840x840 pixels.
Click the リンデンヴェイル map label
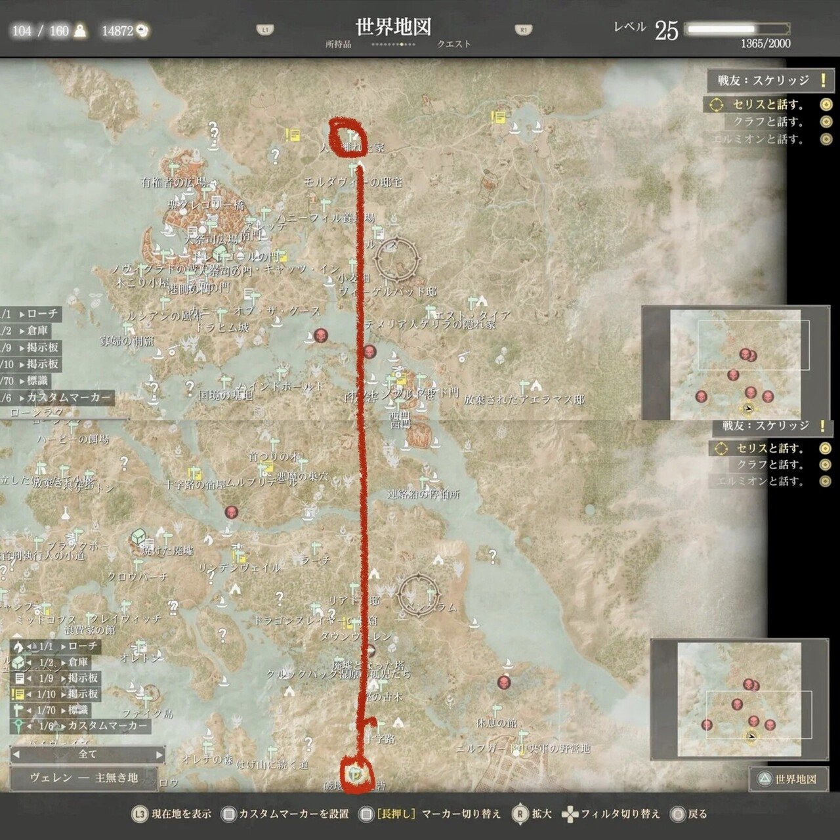pyautogui.click(x=240, y=568)
